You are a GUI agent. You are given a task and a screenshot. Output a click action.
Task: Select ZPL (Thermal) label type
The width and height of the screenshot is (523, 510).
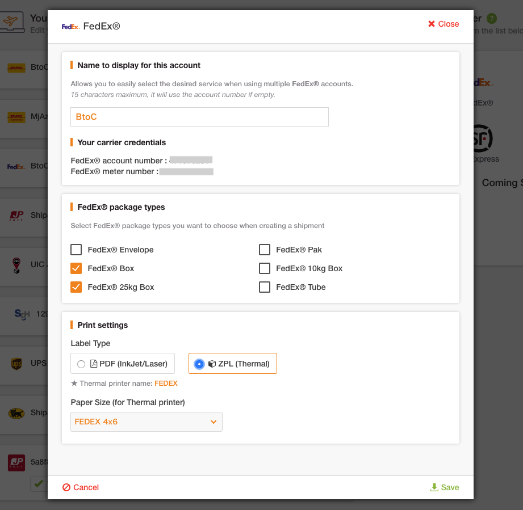[x=232, y=364]
